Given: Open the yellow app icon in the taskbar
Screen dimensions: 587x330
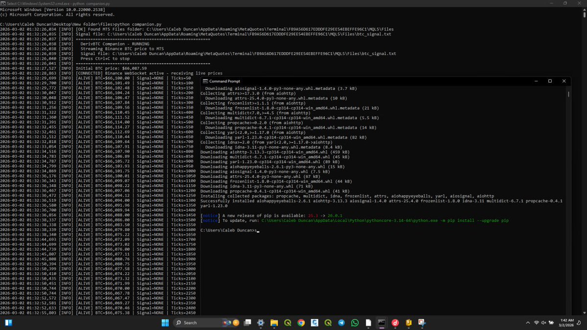Looking at the screenshot, I should coord(408,323).
